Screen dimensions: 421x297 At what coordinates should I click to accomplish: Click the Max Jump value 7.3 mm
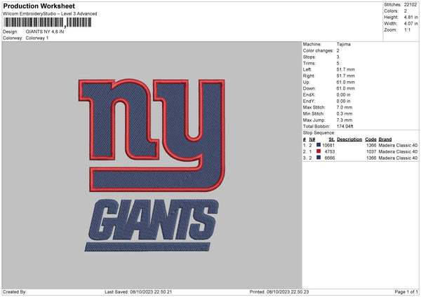point(345,120)
